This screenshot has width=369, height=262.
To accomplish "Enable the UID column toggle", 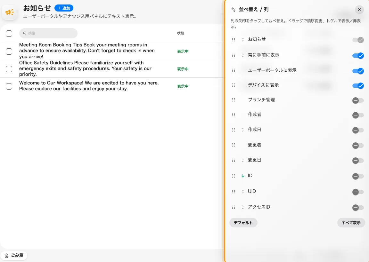I will [358, 192].
